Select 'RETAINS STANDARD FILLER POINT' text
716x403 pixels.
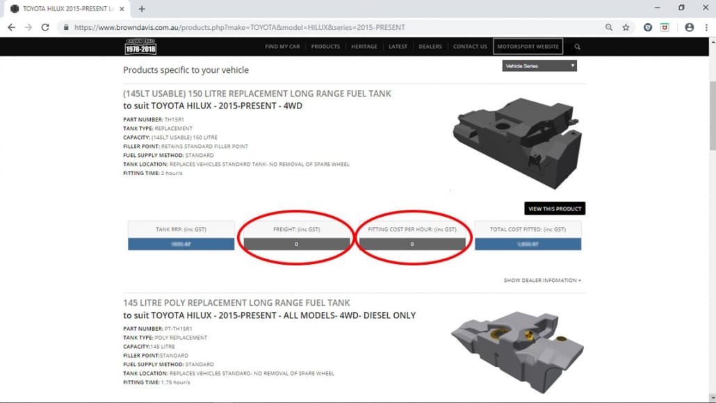[x=204, y=147]
